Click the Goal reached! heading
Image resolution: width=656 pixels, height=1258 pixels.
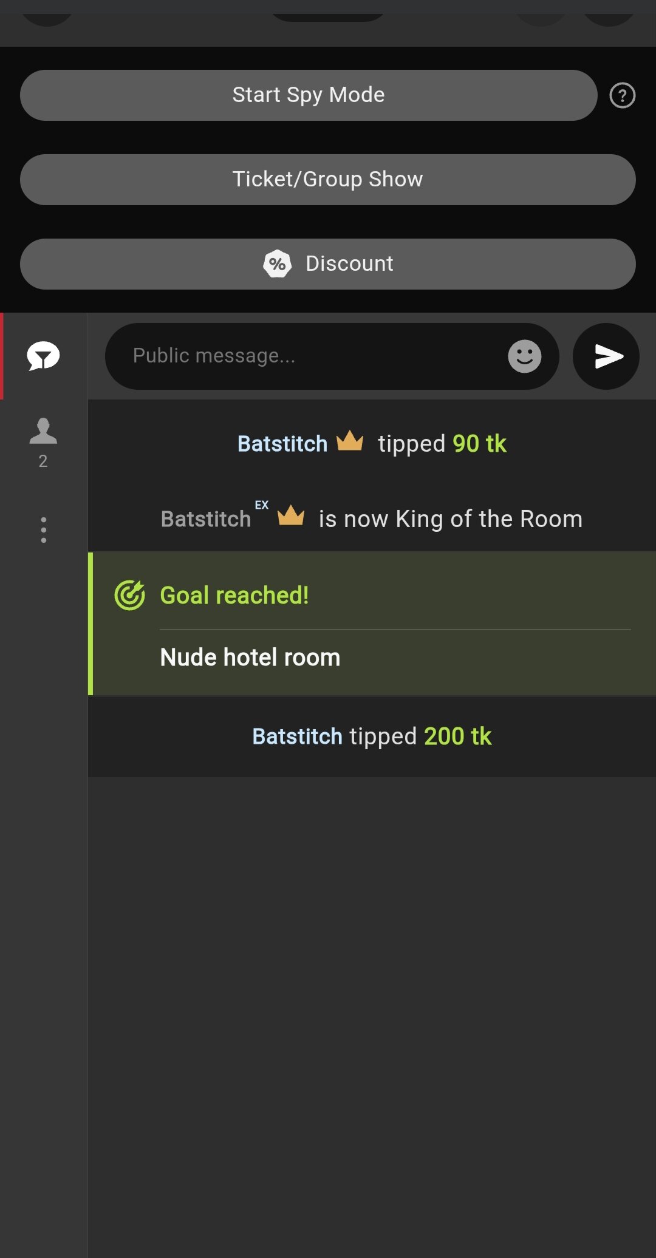click(234, 596)
